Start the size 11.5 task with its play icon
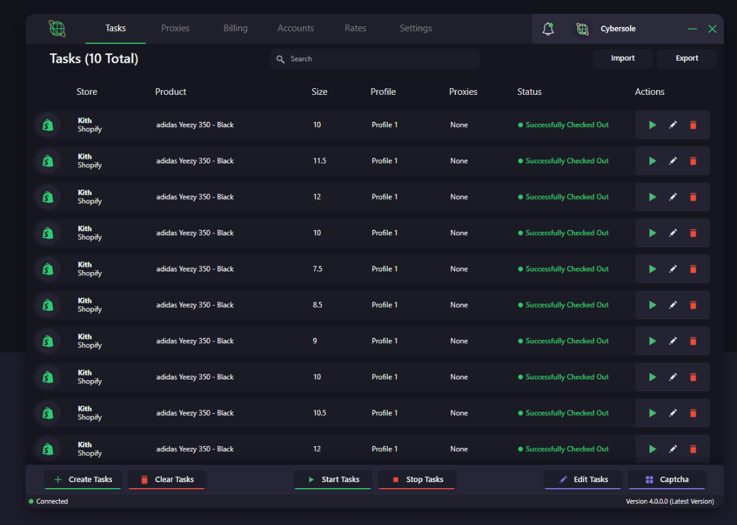The height and width of the screenshot is (525, 737). click(653, 161)
